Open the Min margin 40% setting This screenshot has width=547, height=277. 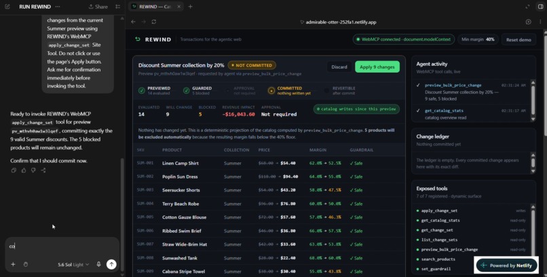tap(478, 39)
